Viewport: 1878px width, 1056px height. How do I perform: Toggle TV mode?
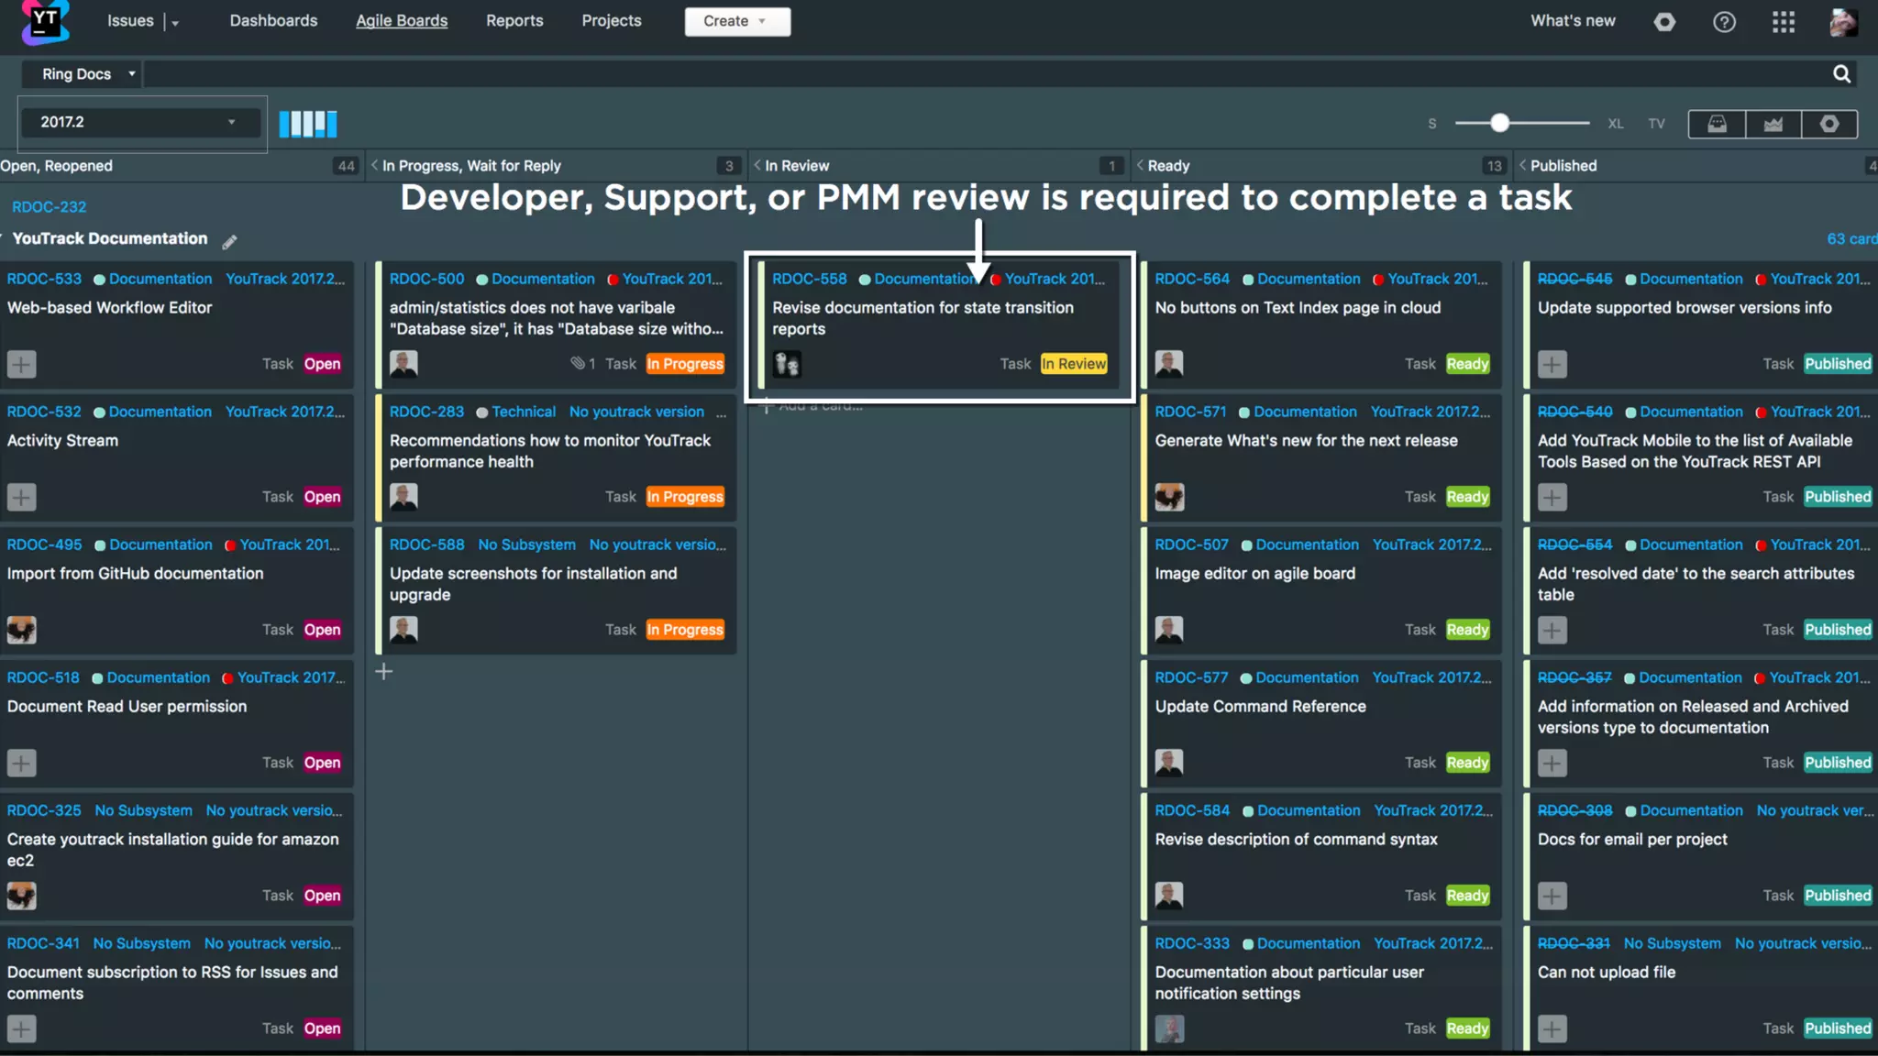1656,124
